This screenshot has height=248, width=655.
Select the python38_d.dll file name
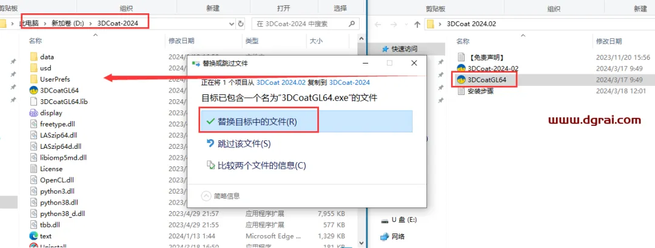62,214
